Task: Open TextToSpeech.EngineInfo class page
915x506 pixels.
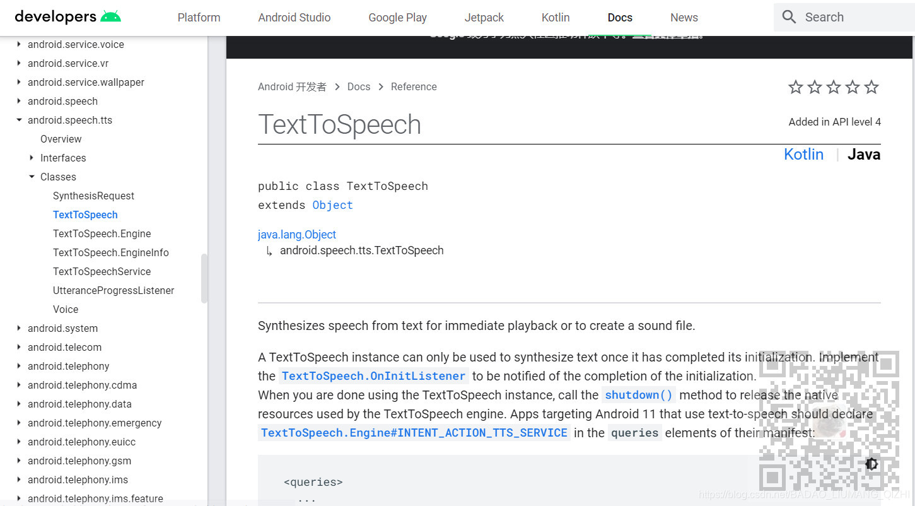Action: pos(111,252)
